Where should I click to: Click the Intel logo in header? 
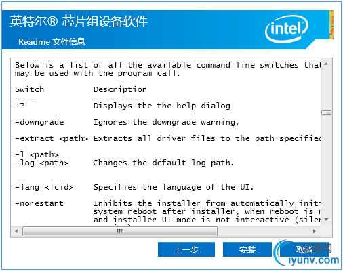(x=287, y=29)
